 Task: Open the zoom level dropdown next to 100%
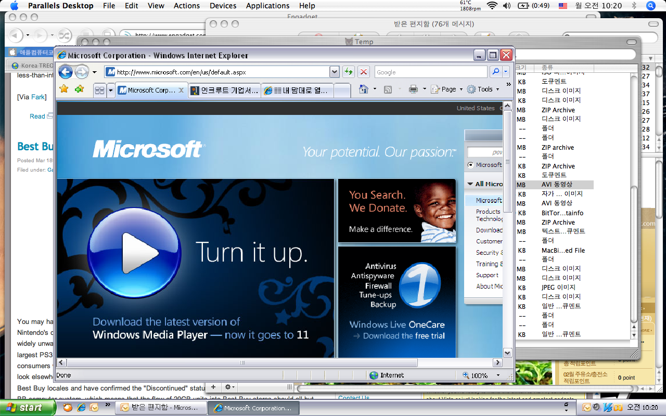(x=498, y=375)
